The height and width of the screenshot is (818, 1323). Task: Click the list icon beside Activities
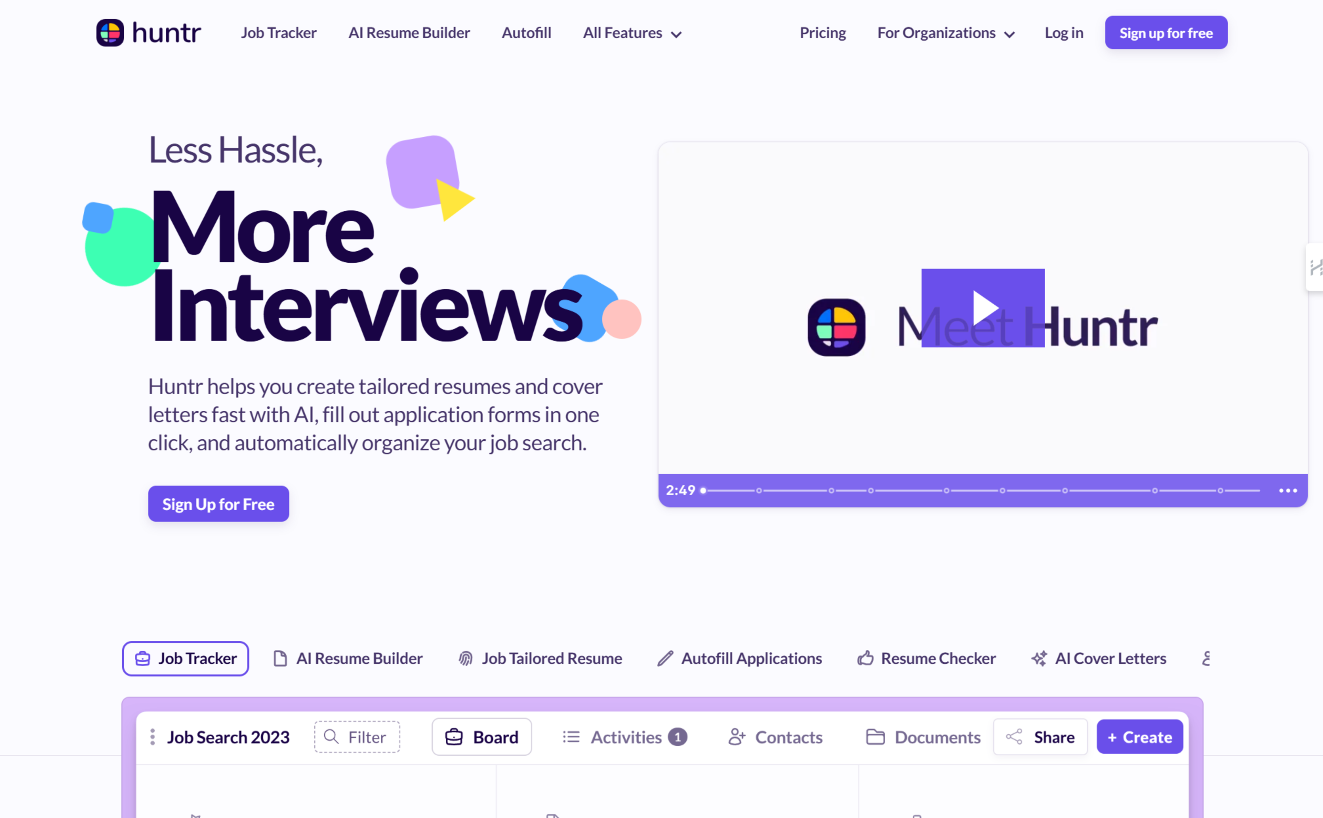571,737
